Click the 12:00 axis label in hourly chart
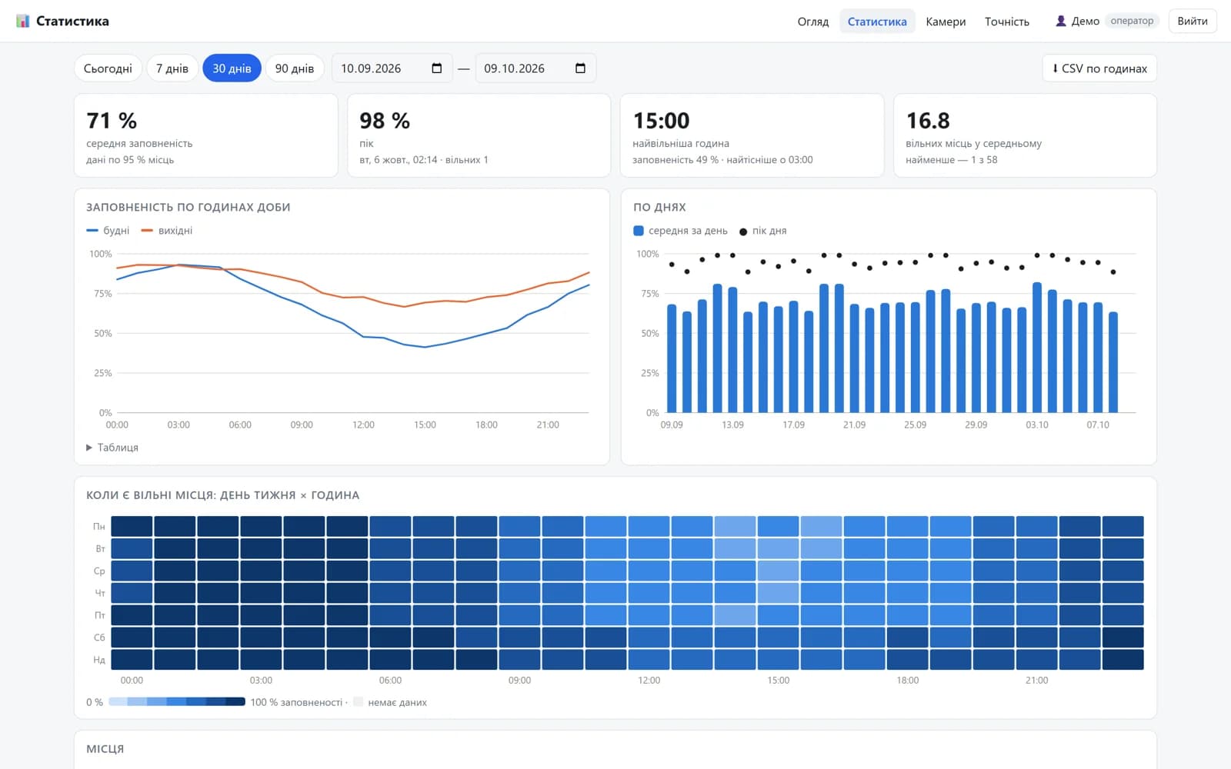Viewport: 1231px width, 769px height. (363, 425)
